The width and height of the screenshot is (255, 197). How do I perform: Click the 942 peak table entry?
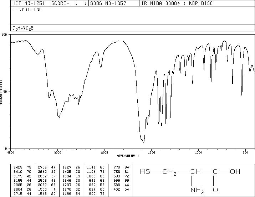(92, 180)
